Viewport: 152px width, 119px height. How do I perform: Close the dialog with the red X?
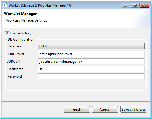coord(145,5)
